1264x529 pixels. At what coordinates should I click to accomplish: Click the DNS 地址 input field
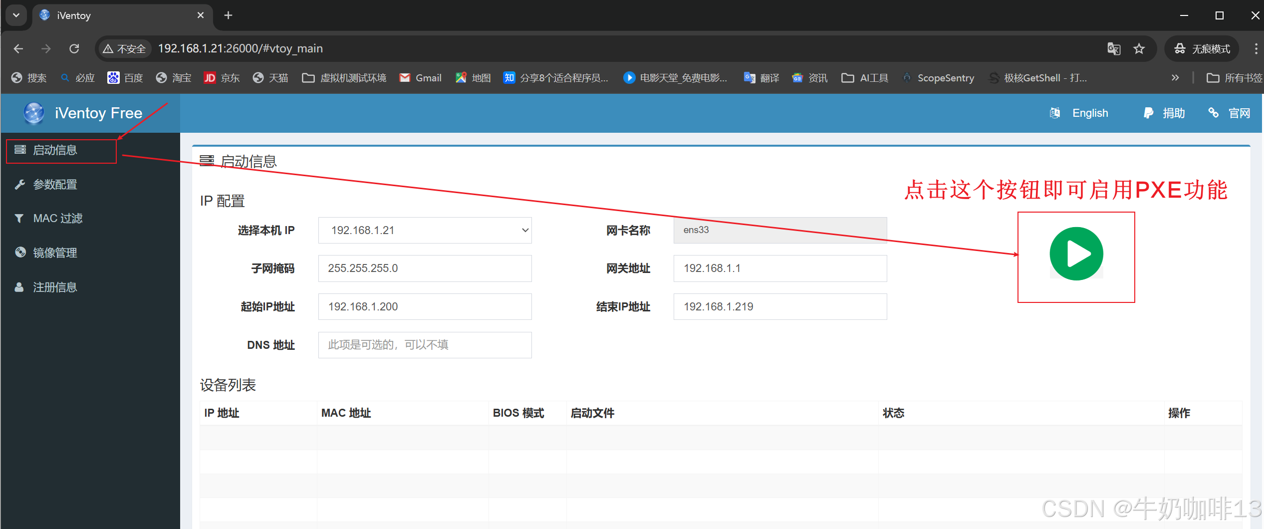[x=425, y=345]
